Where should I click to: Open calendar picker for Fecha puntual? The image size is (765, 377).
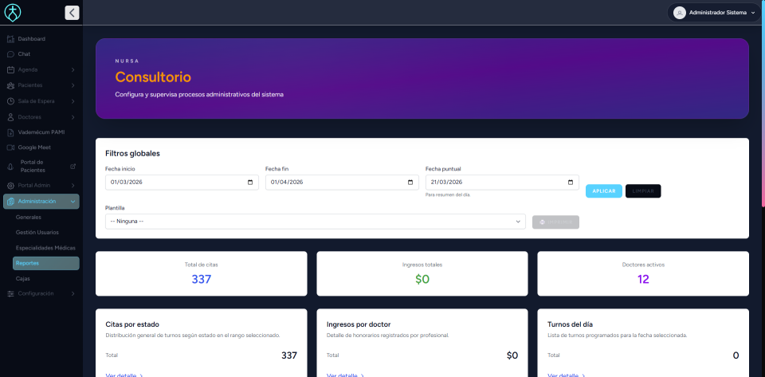click(x=571, y=183)
